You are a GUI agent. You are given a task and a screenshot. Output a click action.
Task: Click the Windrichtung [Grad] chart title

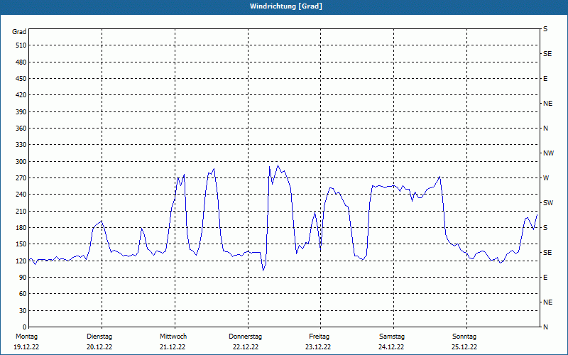coord(284,6)
